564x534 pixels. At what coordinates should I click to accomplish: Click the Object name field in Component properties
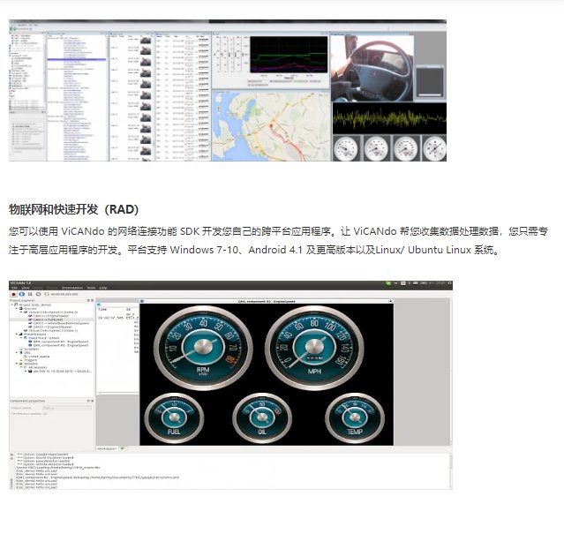tap(66, 407)
